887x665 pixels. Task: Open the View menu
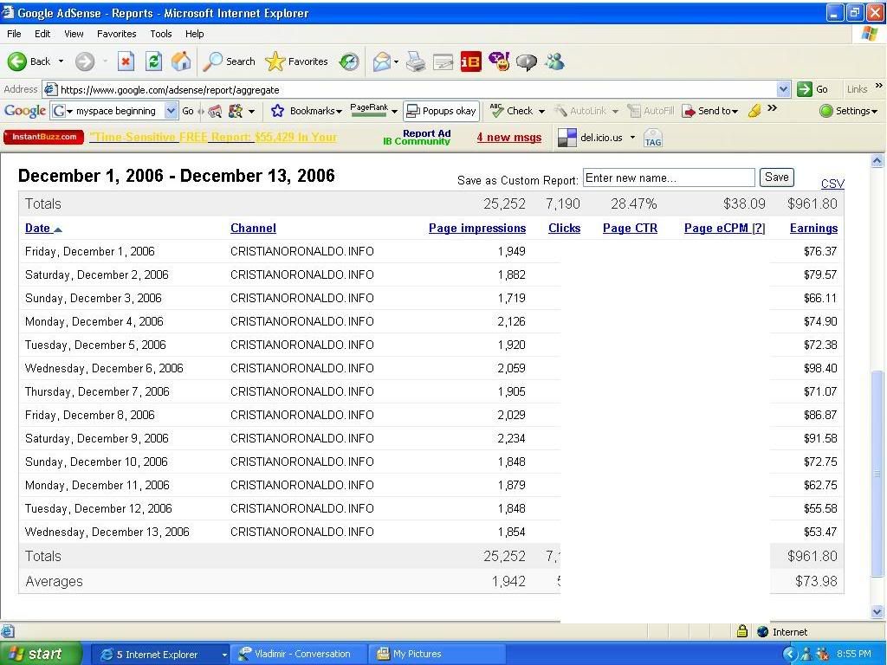74,34
